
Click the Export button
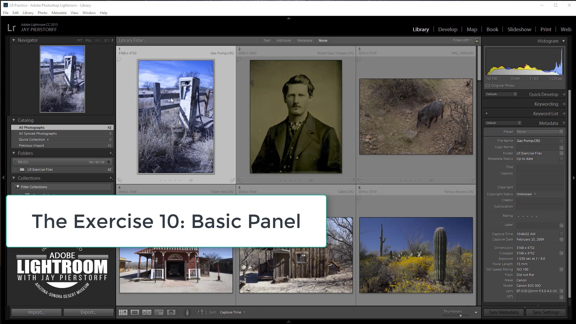88,312
